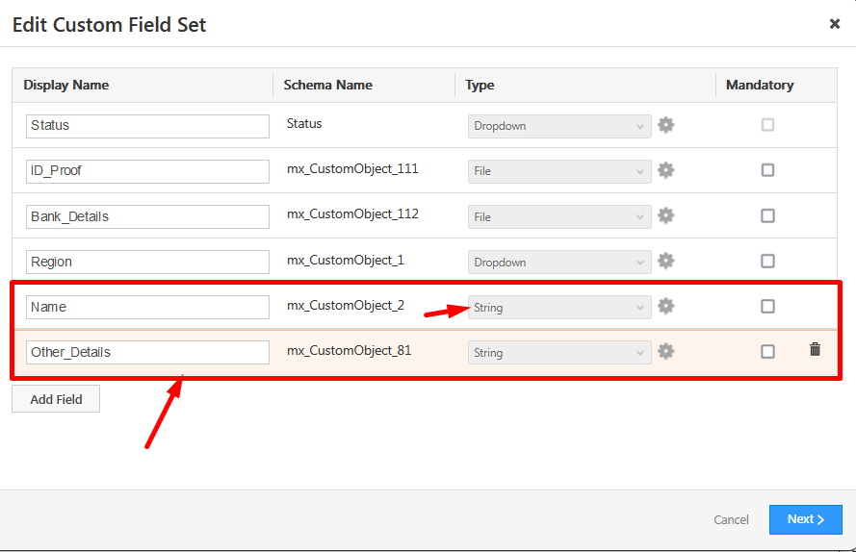856x552 pixels.
Task: Enable mandatory checkbox for Bank_Details
Action: [x=767, y=215]
